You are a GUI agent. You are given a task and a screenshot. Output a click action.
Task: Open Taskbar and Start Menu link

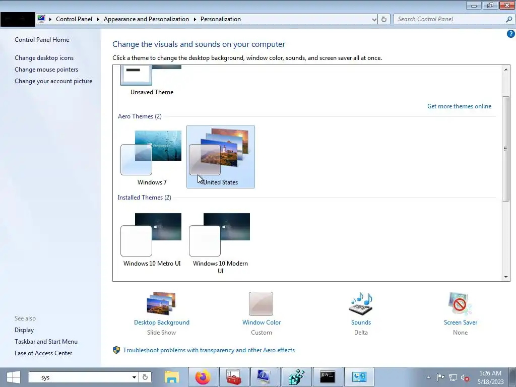[x=46, y=342]
